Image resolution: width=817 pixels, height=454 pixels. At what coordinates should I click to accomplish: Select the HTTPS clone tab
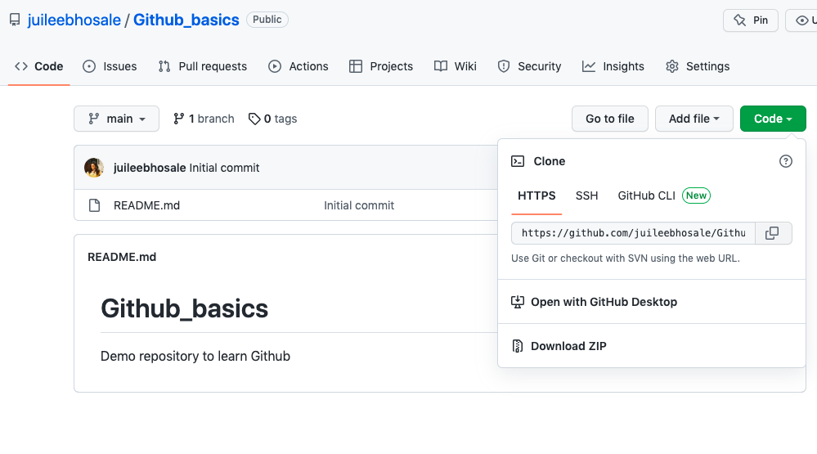[x=536, y=196]
